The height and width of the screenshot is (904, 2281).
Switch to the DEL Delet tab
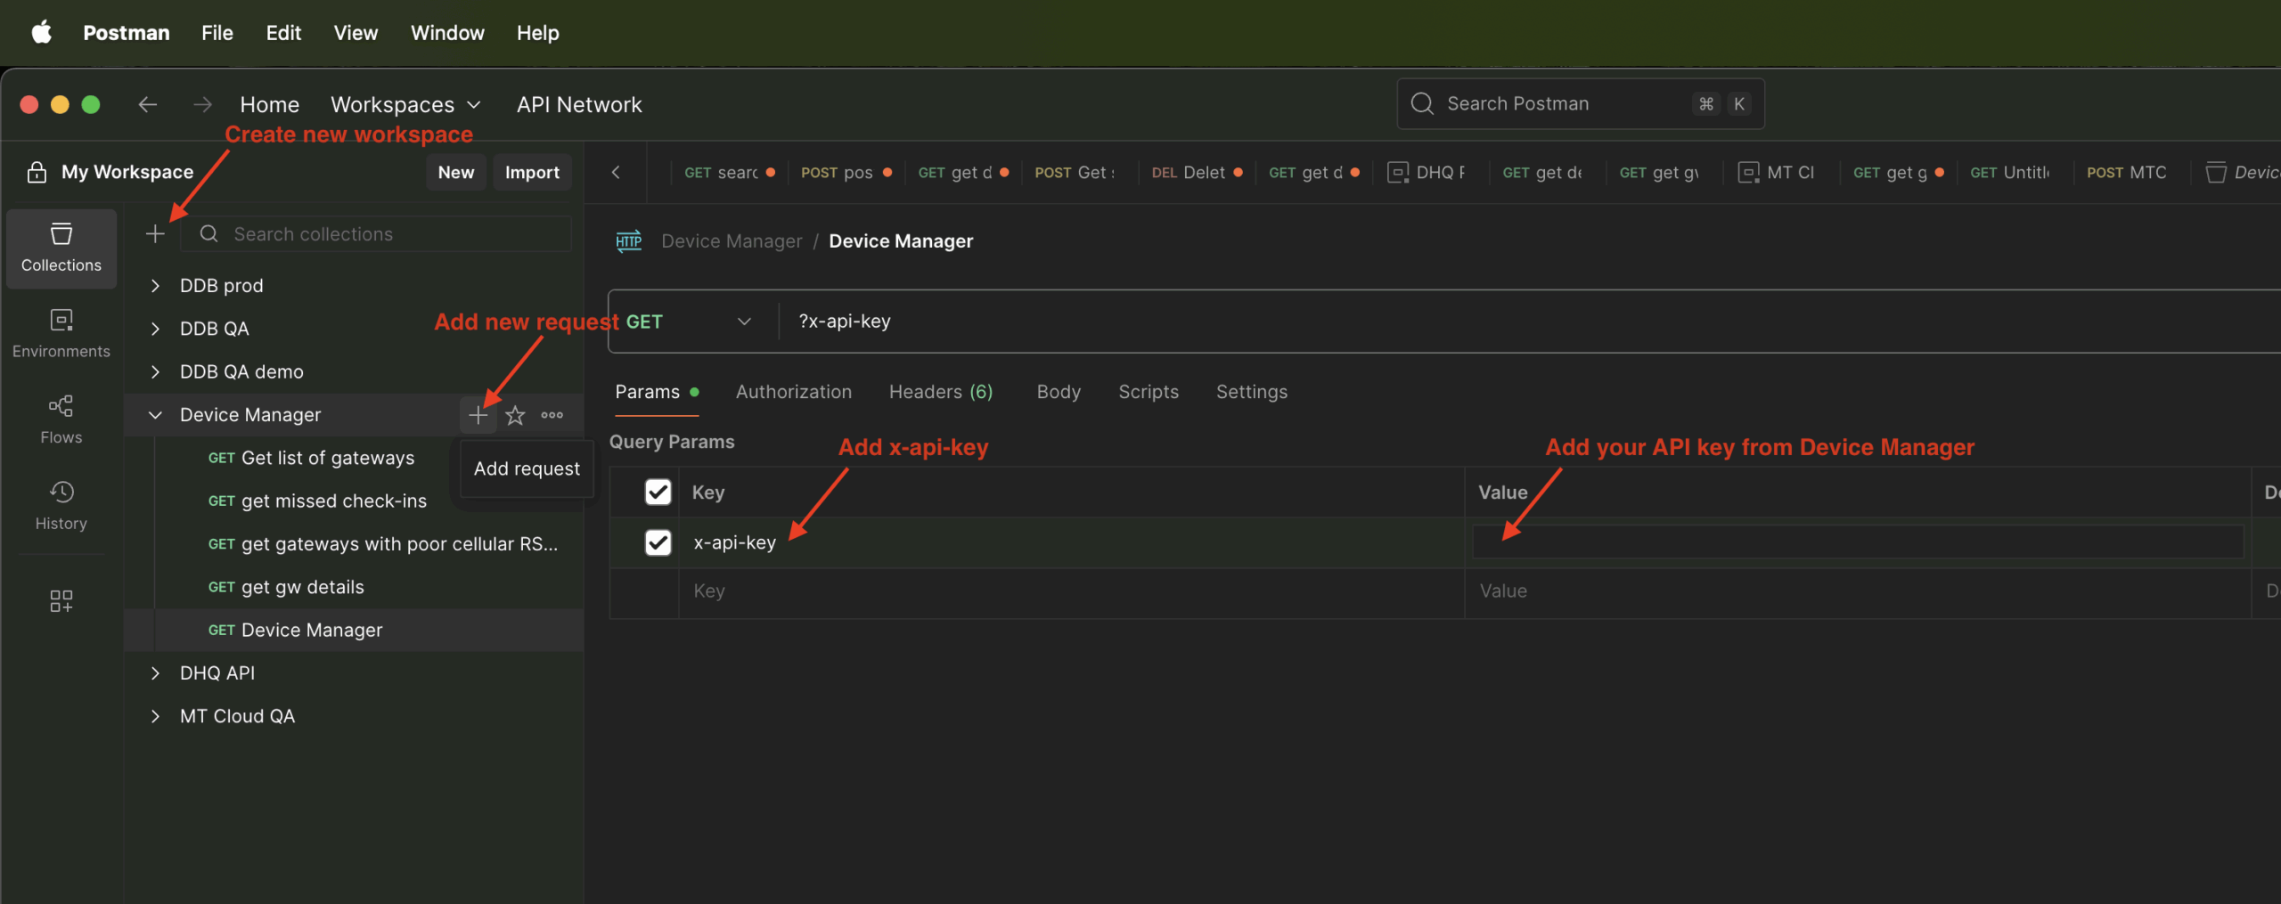(x=1197, y=172)
